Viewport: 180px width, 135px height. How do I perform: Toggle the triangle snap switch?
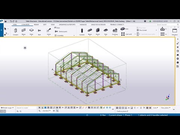(x=126, y=108)
